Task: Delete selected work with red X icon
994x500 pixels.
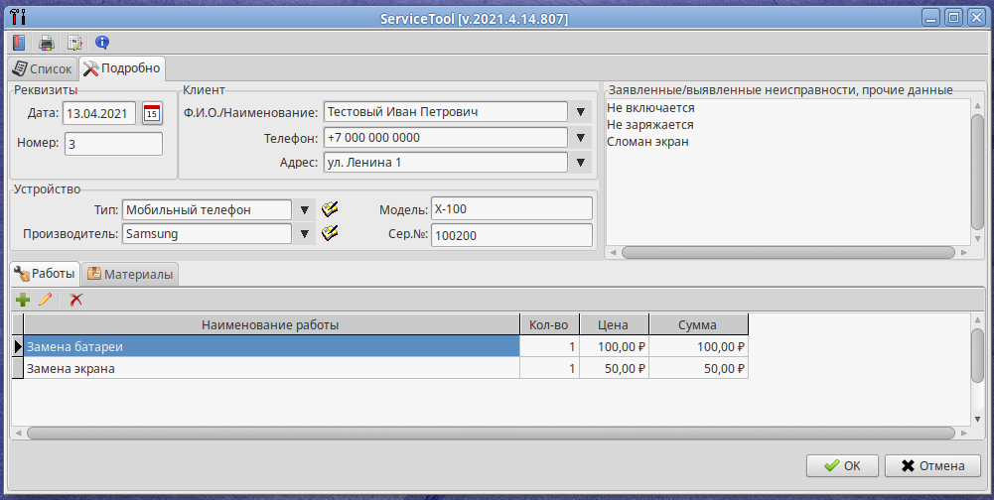Action: pyautogui.click(x=76, y=299)
